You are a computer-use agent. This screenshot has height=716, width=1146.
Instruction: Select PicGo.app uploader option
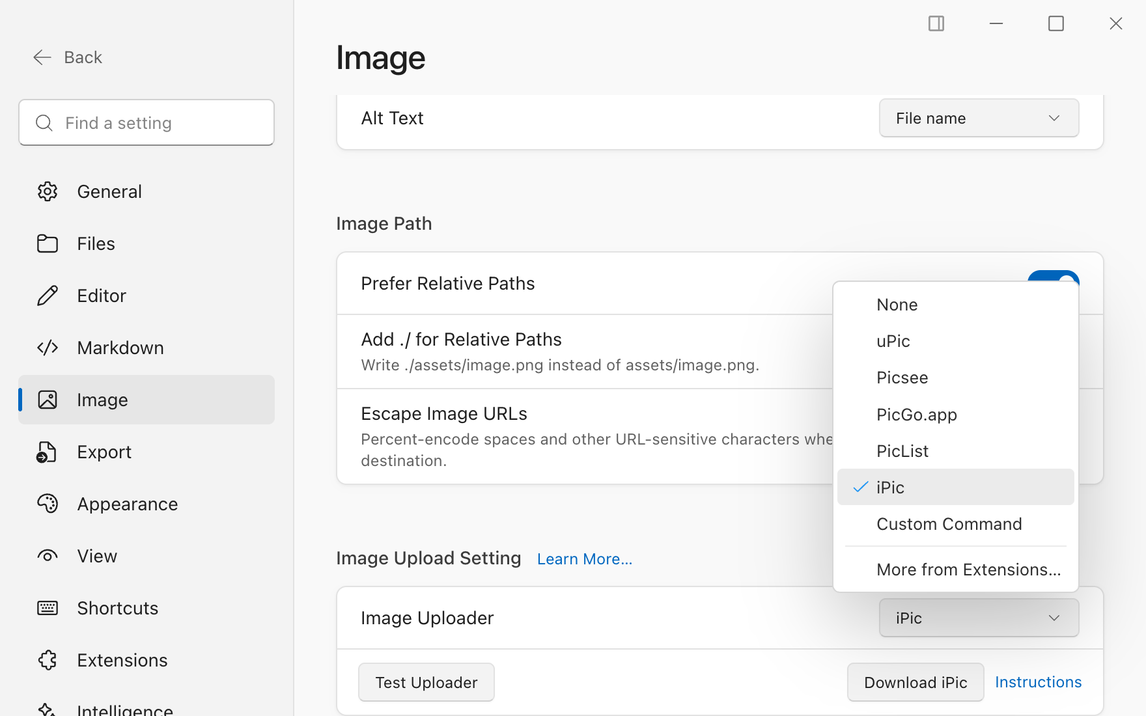coord(955,415)
